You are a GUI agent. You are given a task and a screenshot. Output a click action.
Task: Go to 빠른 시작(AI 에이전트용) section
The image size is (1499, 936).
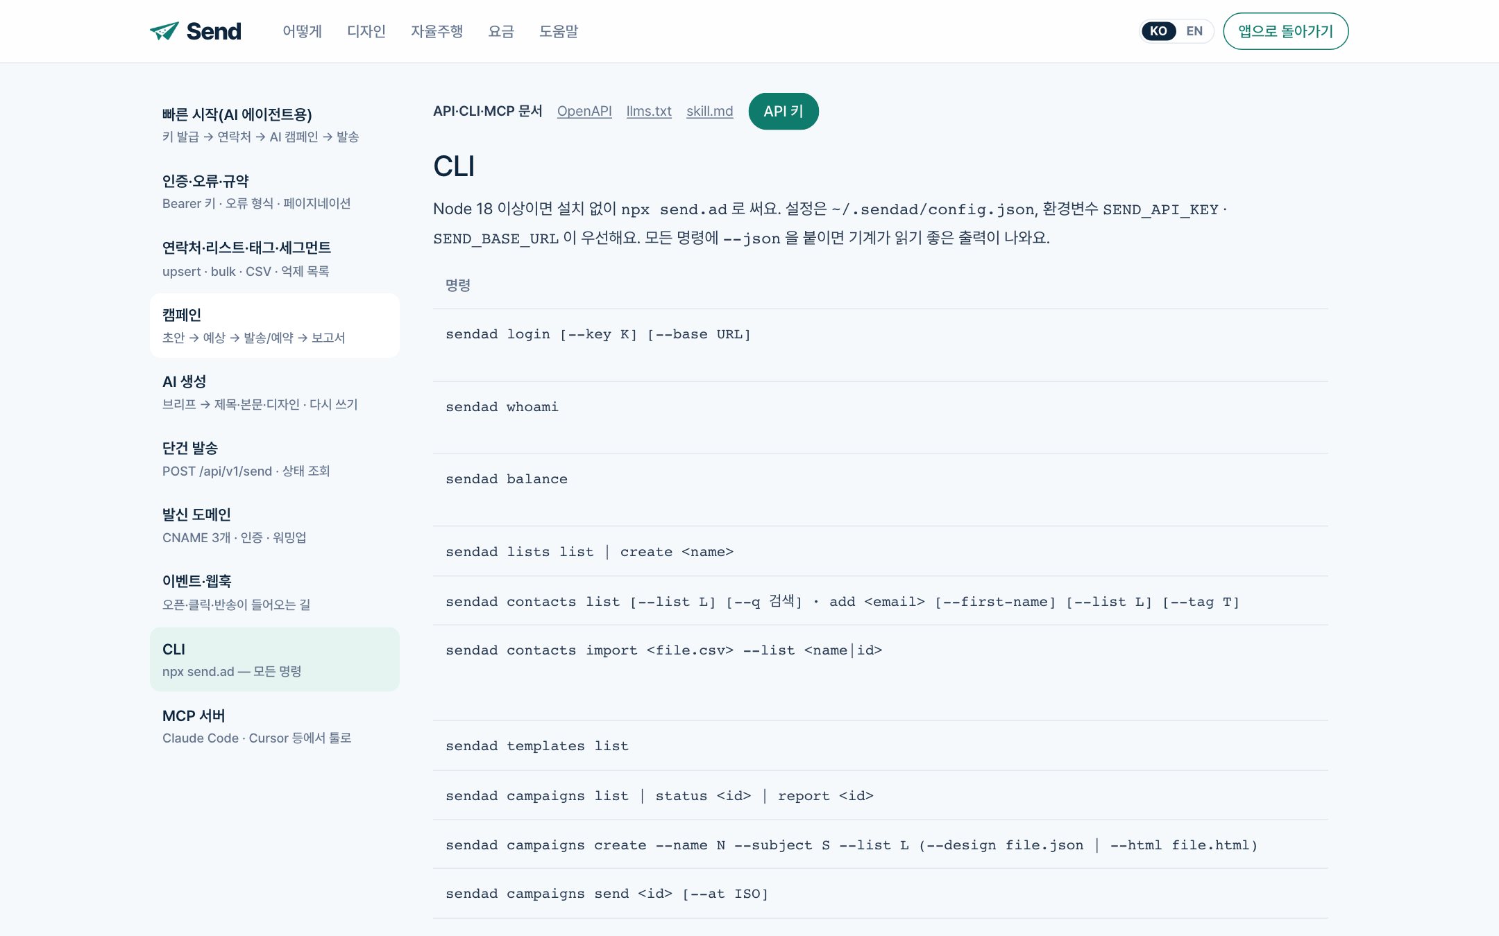point(275,125)
